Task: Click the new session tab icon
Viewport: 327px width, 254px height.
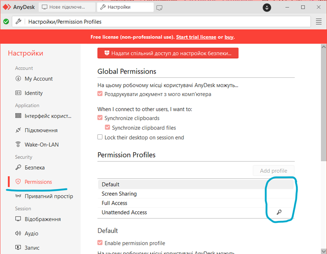Action: point(159,7)
